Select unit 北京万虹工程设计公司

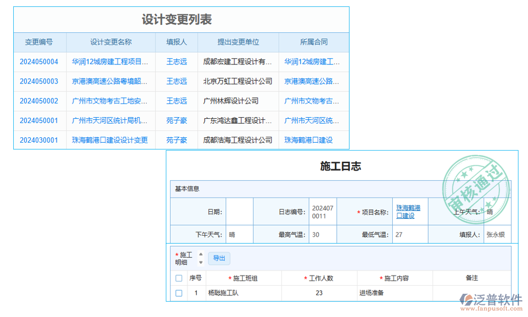[238, 81]
